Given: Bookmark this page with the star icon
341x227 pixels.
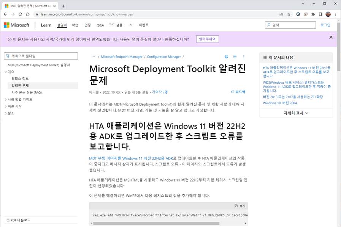Looking at the screenshot, I should point(289,14).
